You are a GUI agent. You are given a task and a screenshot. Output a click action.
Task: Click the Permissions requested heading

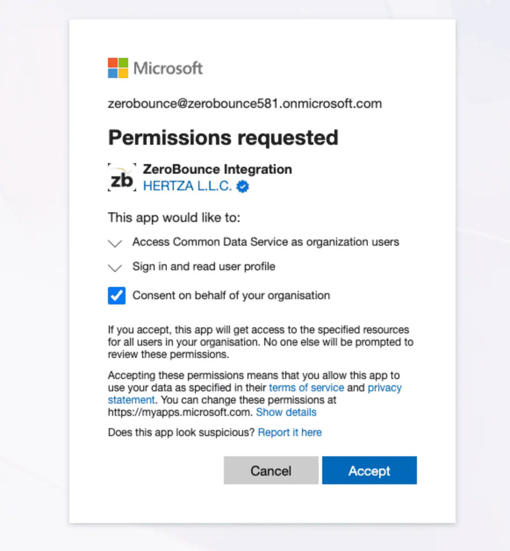point(223,137)
